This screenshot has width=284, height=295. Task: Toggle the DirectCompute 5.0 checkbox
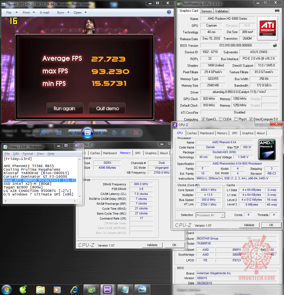(x=251, y=119)
